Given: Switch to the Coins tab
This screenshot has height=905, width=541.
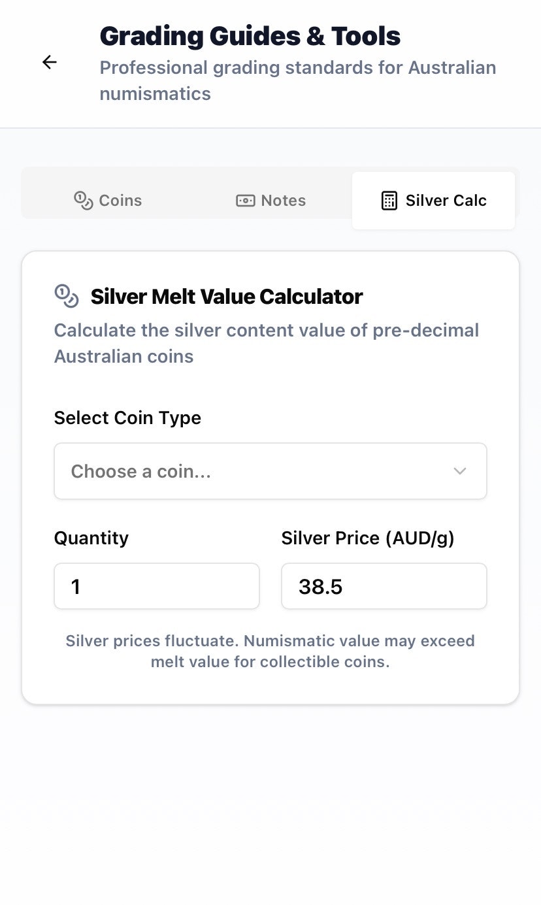Looking at the screenshot, I should (108, 201).
